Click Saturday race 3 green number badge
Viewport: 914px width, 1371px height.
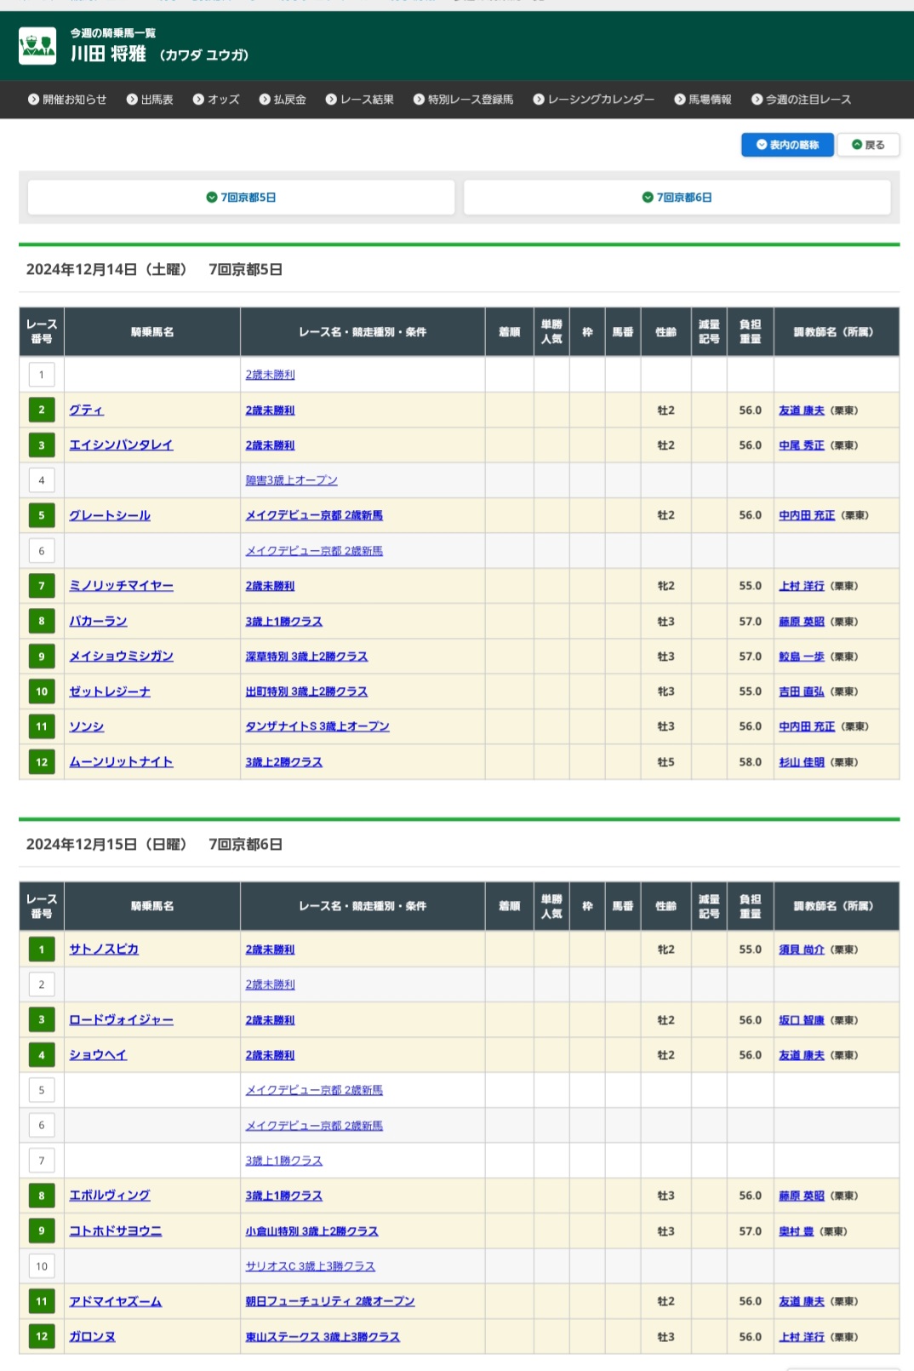point(42,445)
